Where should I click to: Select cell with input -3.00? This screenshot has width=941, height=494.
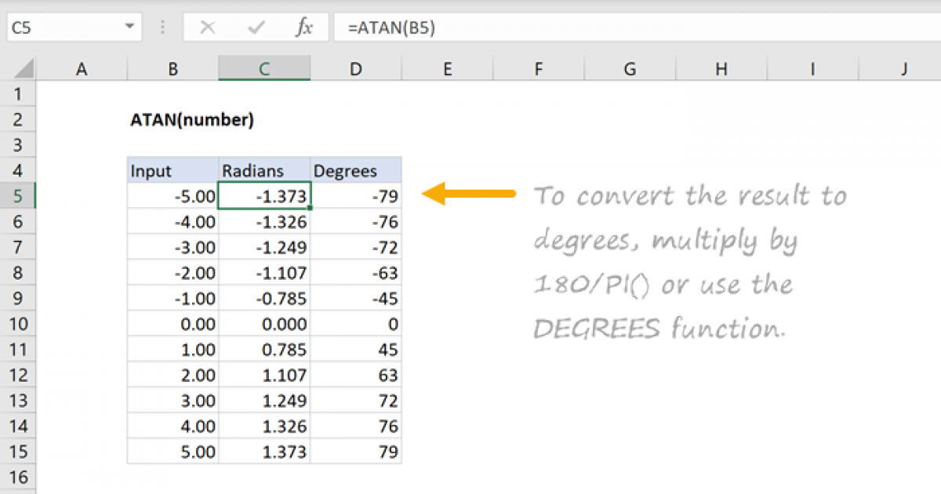tap(173, 247)
